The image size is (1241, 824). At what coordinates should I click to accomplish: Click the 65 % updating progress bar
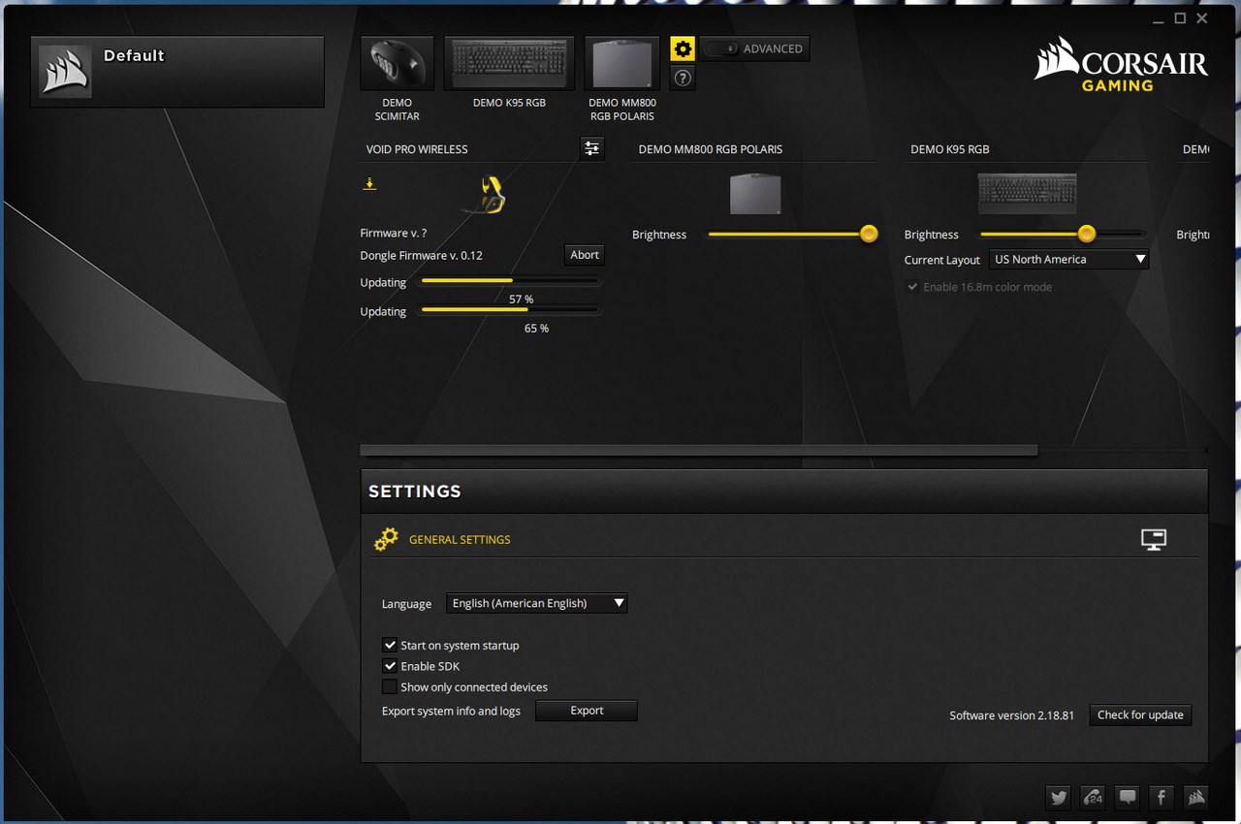(x=509, y=310)
